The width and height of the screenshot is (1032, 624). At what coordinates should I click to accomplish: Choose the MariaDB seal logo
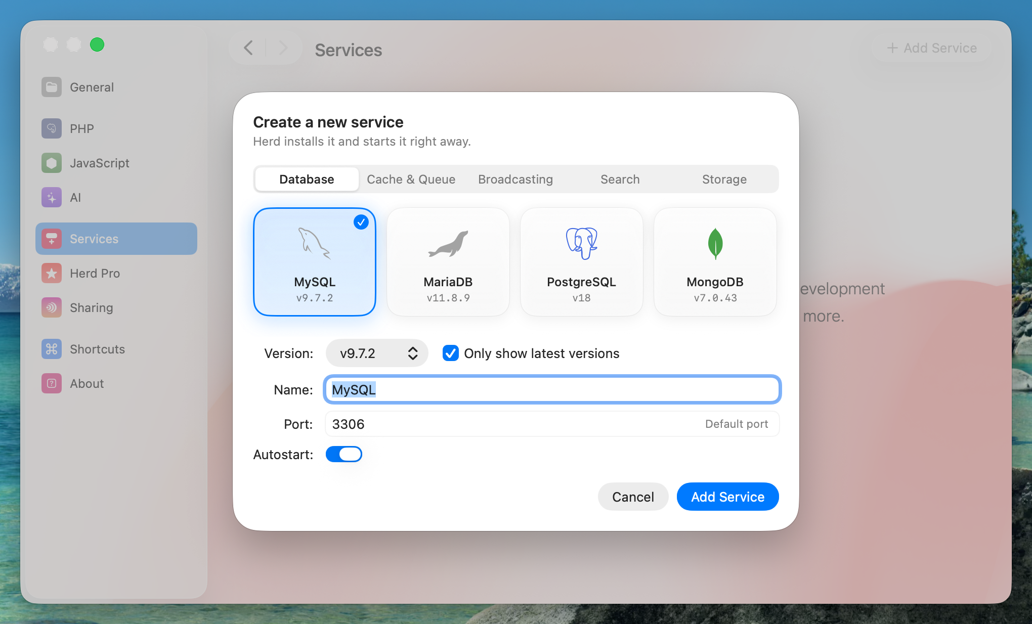click(448, 244)
